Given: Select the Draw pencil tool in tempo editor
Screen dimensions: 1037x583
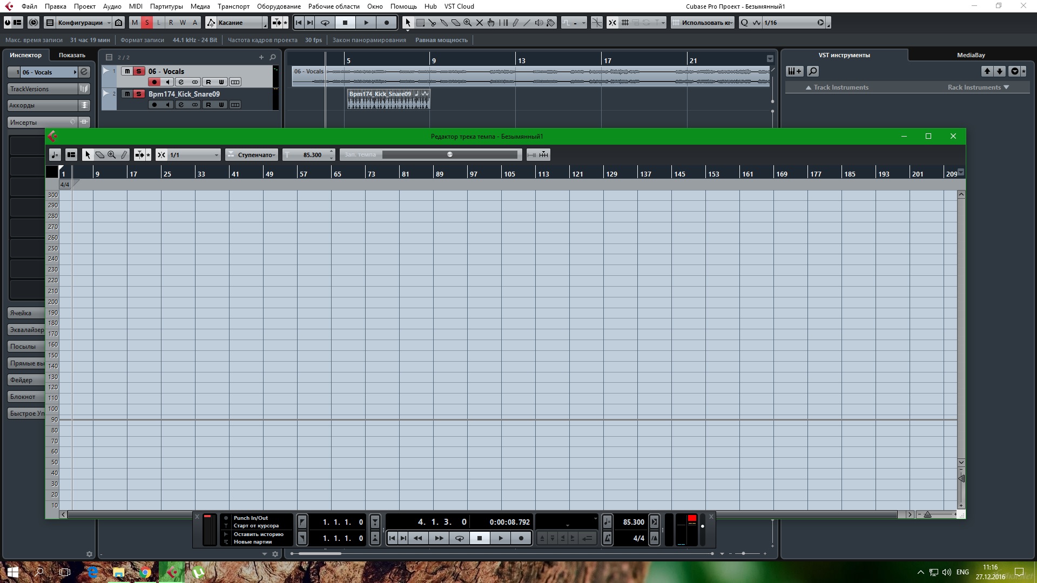Looking at the screenshot, I should pos(124,155).
